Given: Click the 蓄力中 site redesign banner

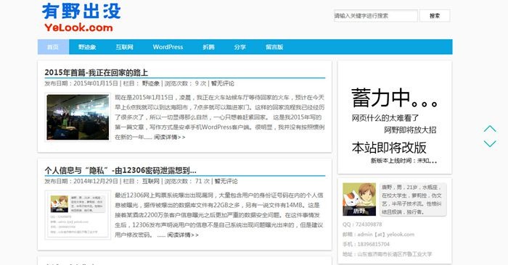Looking at the screenshot, I should [395, 117].
